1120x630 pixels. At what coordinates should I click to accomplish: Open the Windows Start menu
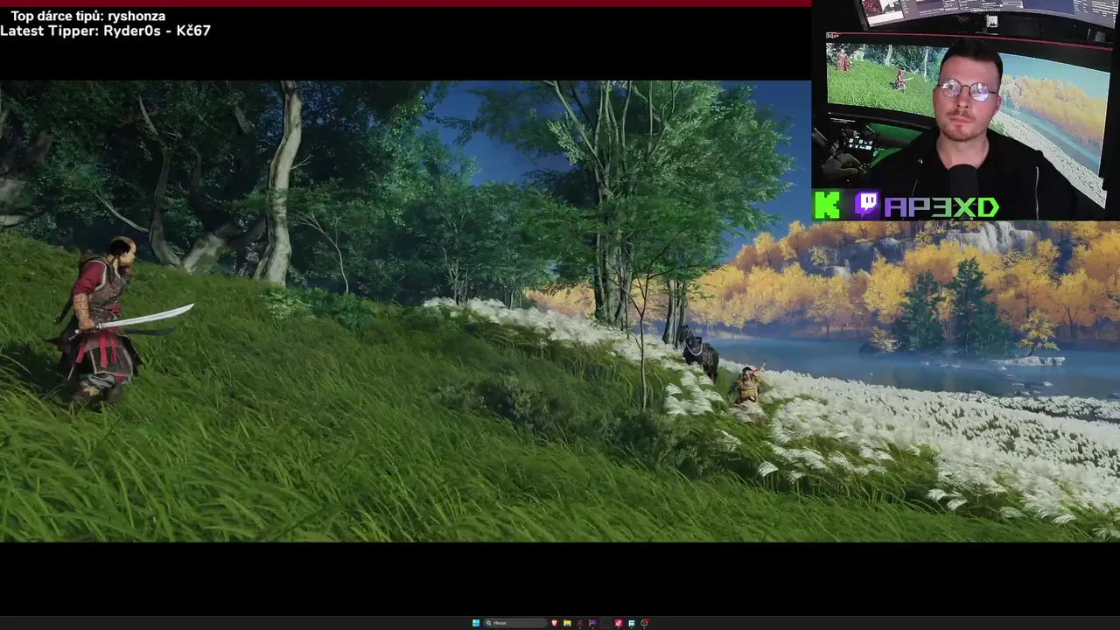(476, 623)
